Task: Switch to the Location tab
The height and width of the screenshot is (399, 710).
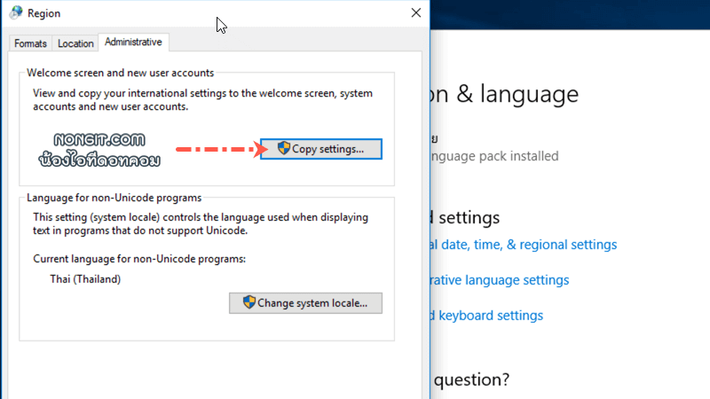Action: coord(75,43)
